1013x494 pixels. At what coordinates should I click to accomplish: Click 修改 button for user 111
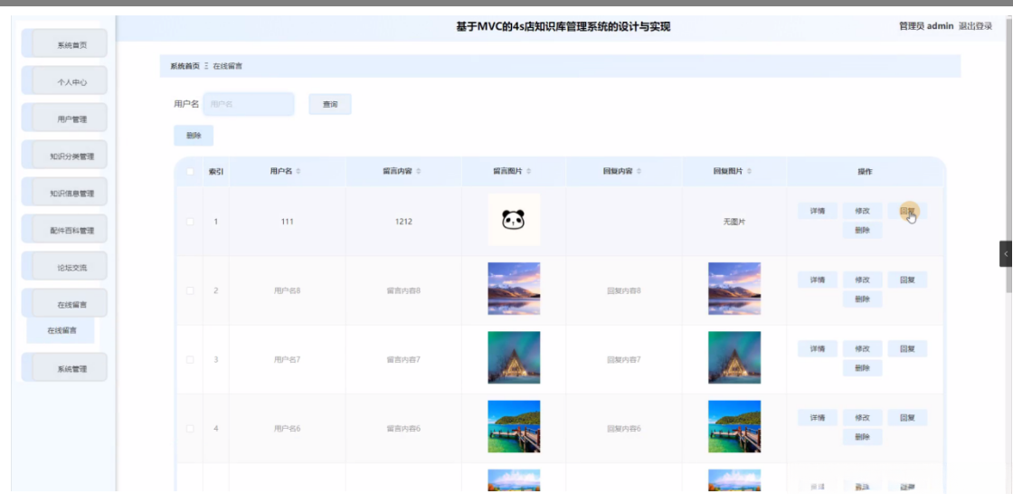(x=863, y=211)
